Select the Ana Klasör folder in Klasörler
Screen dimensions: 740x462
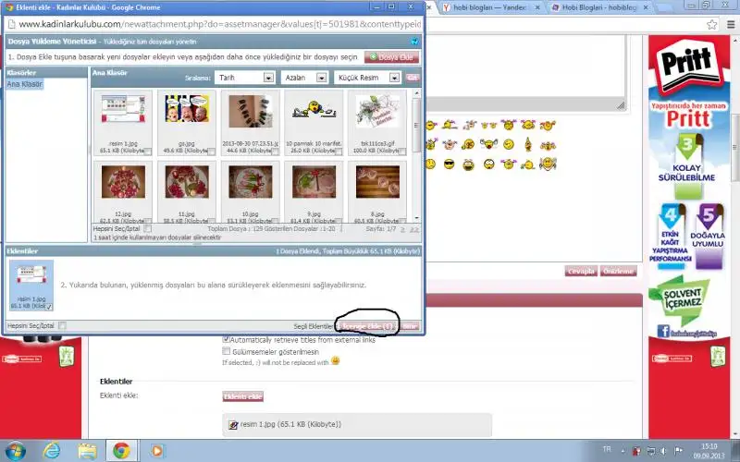click(25, 84)
